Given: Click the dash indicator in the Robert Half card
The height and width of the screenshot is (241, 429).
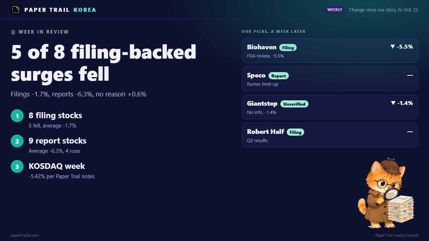Looking at the screenshot, I should [410, 132].
